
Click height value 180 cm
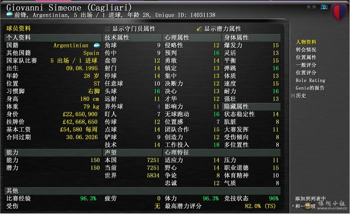click(90, 99)
